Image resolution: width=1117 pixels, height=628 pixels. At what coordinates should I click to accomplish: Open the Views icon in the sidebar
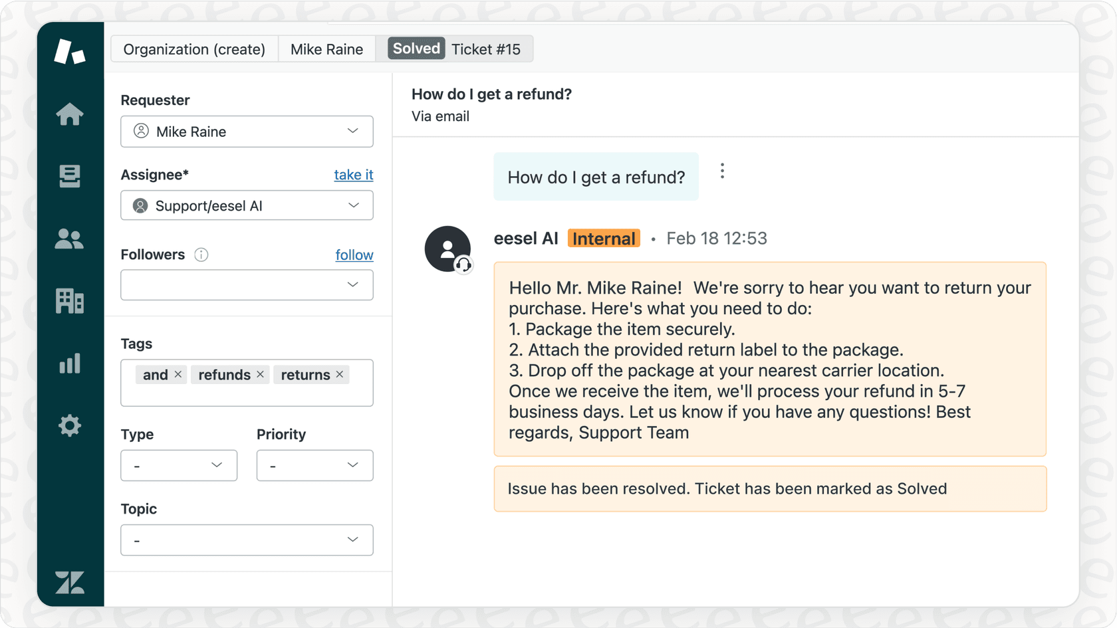click(x=70, y=176)
